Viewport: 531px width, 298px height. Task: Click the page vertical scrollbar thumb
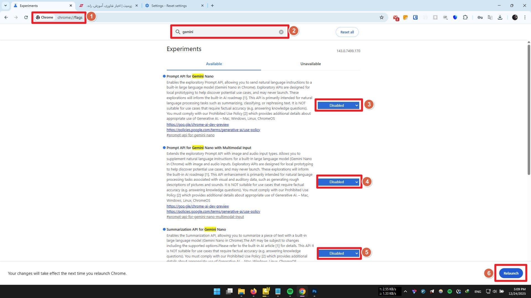pyautogui.click(x=529, y=109)
